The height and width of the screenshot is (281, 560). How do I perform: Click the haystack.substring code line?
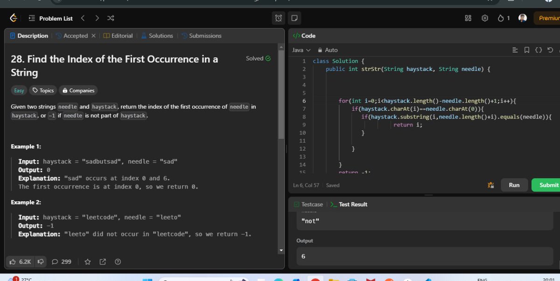456,117
